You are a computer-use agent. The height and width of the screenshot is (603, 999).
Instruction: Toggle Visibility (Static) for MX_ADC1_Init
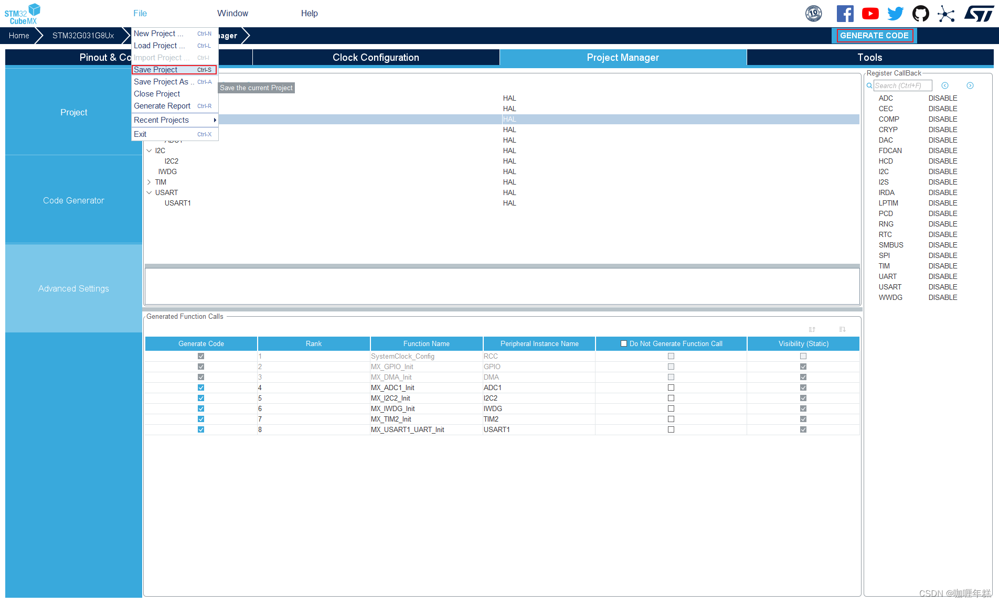click(803, 387)
